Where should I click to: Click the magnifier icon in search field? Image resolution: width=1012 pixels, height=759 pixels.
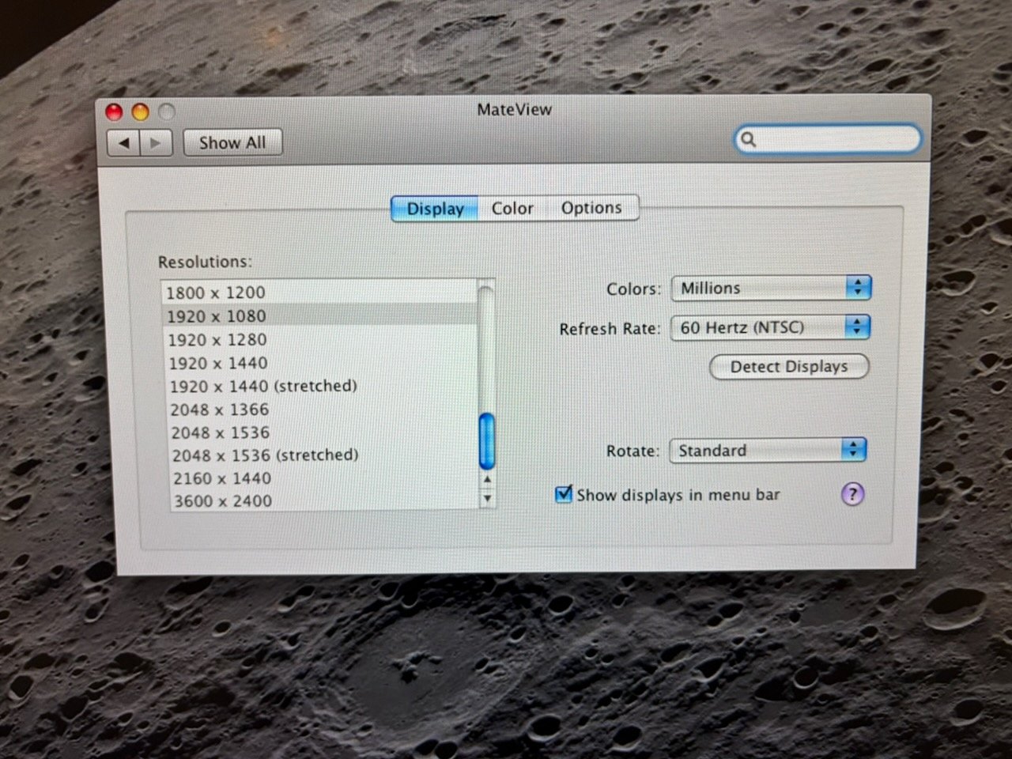pyautogui.click(x=748, y=140)
